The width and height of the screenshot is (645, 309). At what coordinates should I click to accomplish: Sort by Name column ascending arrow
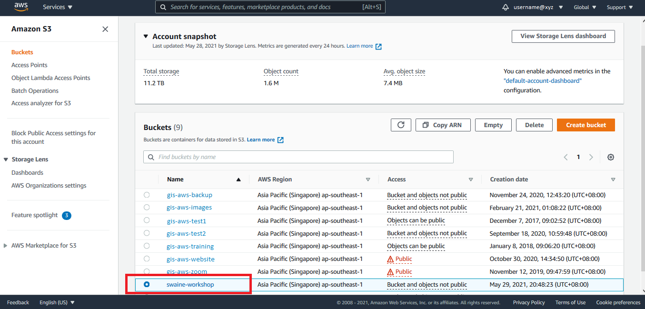238,179
